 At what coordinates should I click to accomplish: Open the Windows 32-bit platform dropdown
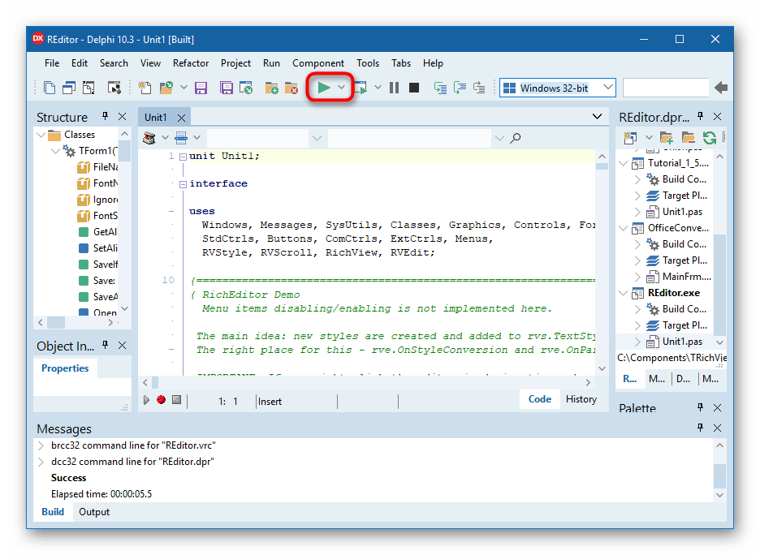608,87
